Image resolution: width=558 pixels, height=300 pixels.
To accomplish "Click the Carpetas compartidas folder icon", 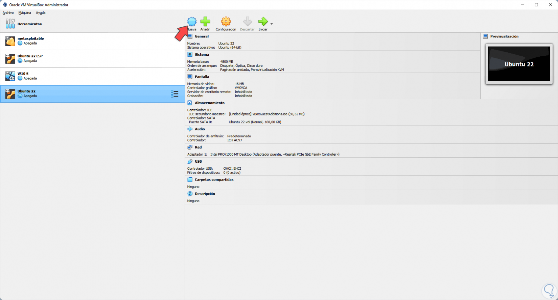I will tap(190, 180).
